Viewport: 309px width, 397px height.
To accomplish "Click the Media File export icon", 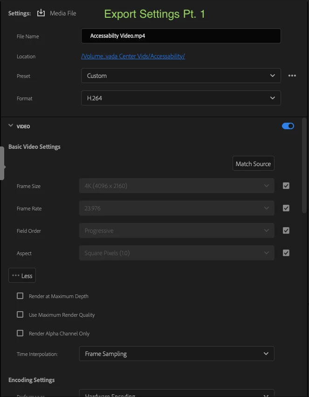I will tap(42, 13).
